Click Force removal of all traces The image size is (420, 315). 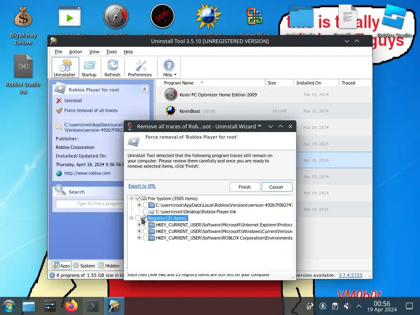pyautogui.click(x=91, y=110)
